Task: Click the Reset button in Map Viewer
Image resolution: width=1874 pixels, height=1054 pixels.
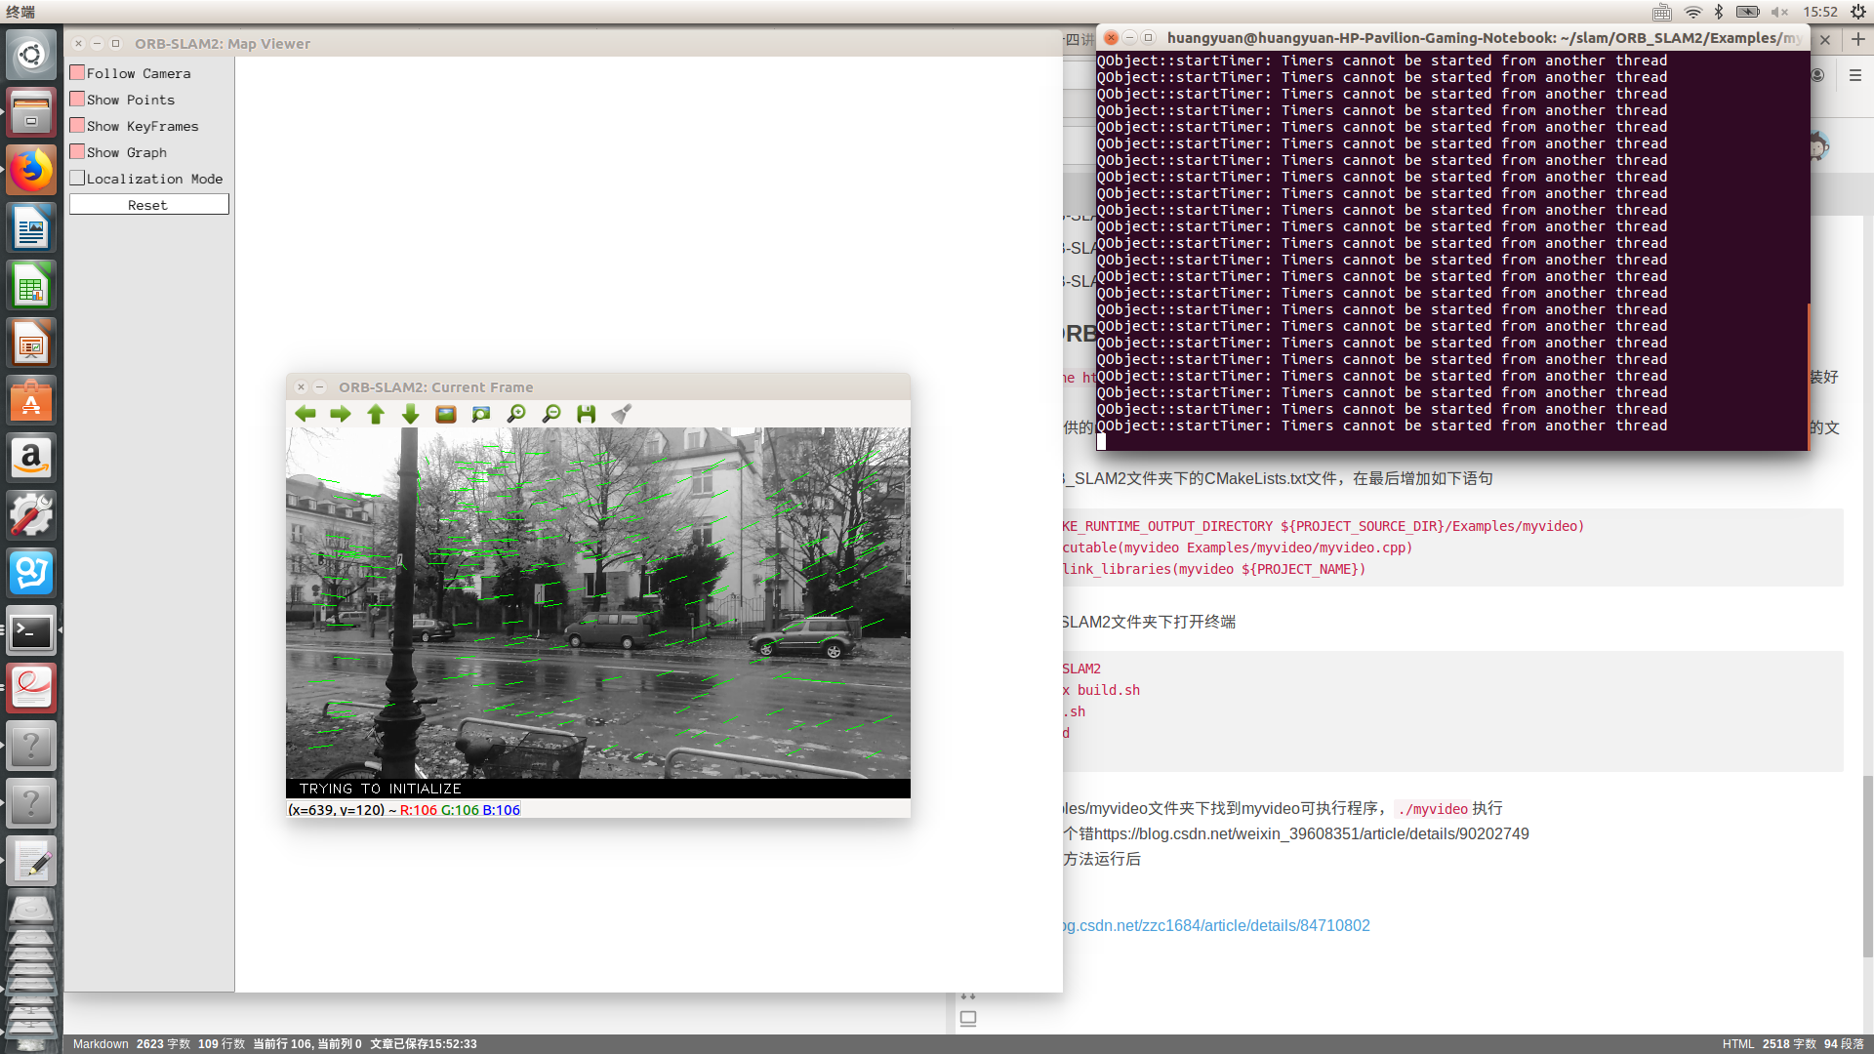Action: click(148, 204)
